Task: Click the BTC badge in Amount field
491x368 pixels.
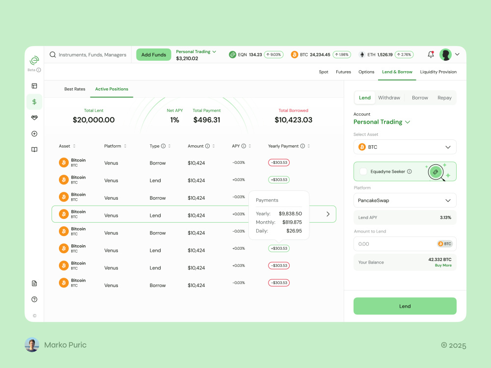Action: [445, 244]
